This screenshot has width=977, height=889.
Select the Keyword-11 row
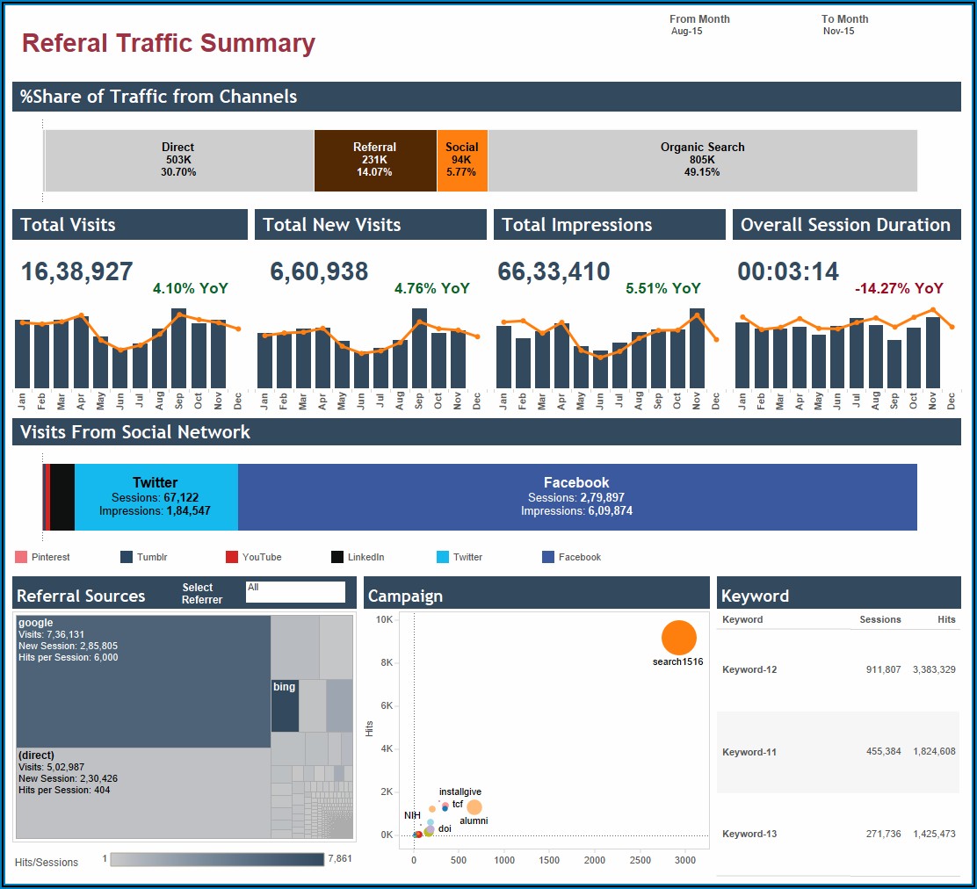pos(838,752)
